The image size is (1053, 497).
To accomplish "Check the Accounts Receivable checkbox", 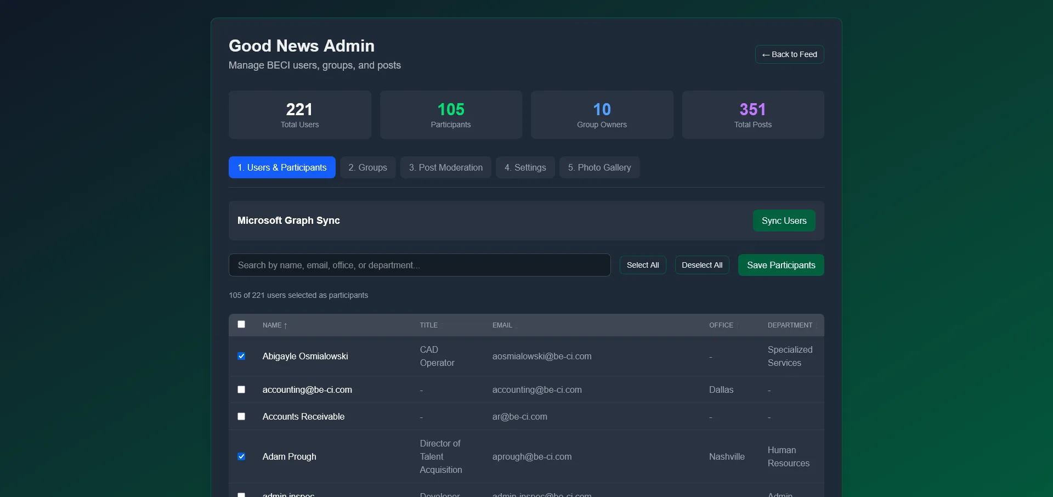I will tap(241, 416).
